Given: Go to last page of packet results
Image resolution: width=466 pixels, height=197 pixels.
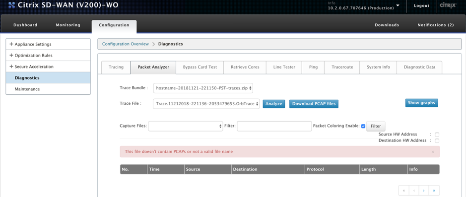Looking at the screenshot, I should point(434,190).
